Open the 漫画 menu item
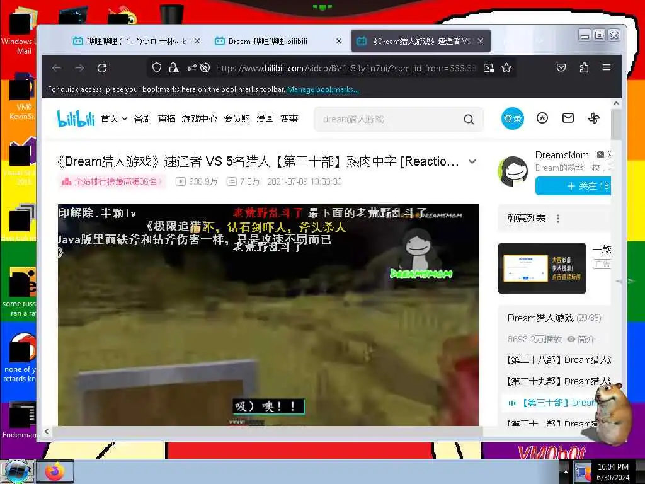 265,119
